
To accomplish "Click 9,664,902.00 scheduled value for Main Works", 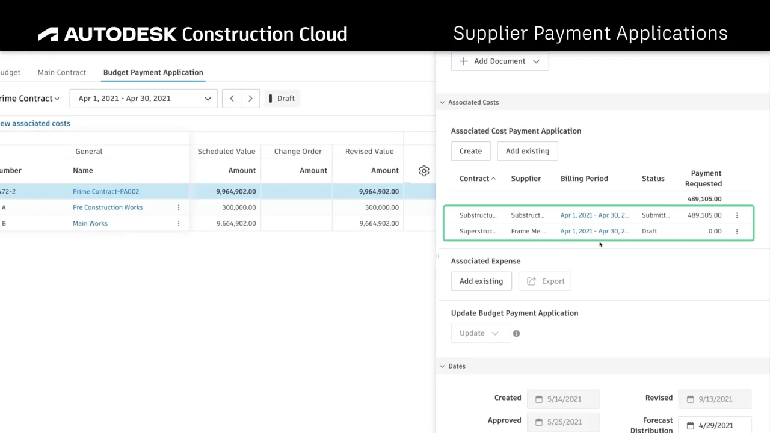I will pyautogui.click(x=236, y=223).
